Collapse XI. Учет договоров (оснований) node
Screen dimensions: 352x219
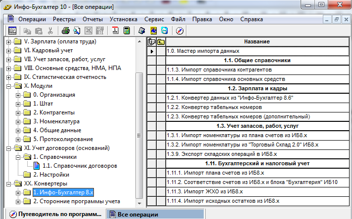(8, 148)
